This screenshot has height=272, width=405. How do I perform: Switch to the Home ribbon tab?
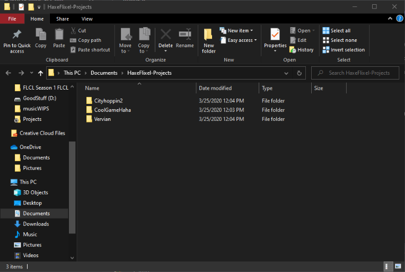tap(37, 19)
